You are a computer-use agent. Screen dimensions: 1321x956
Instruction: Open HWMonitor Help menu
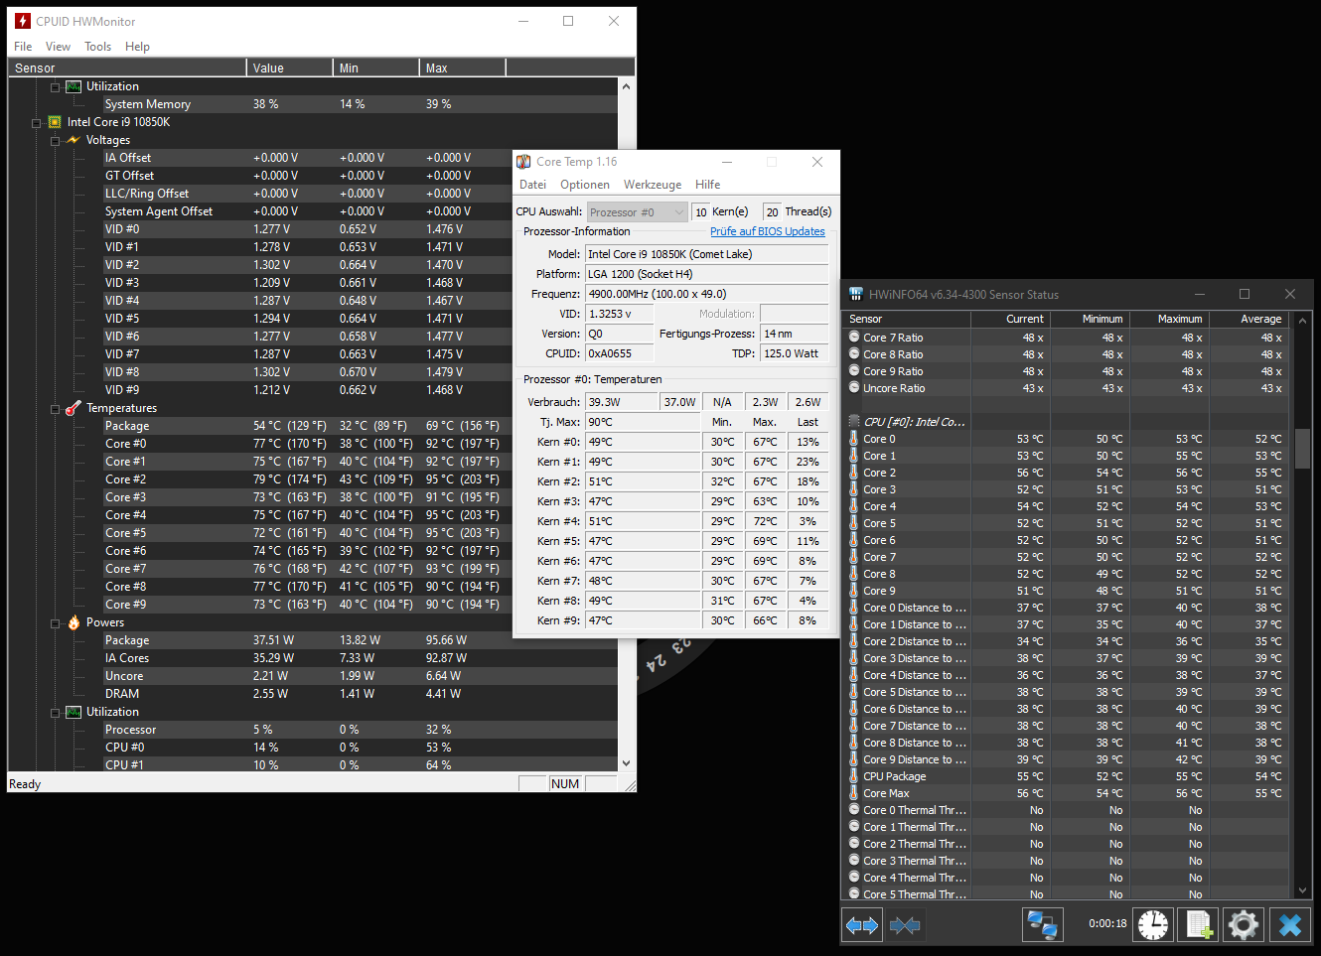[x=137, y=47]
